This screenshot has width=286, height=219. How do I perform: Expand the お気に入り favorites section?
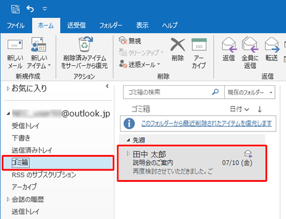(8, 89)
